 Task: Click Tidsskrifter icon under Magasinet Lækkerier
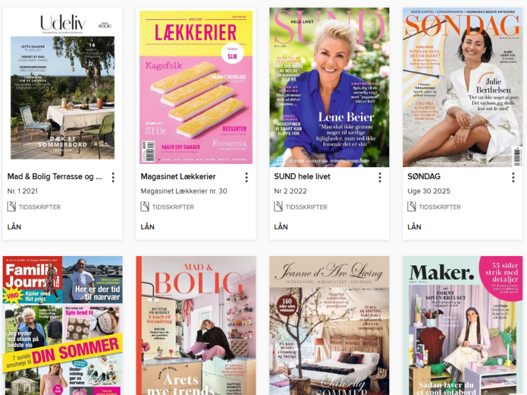(145, 207)
